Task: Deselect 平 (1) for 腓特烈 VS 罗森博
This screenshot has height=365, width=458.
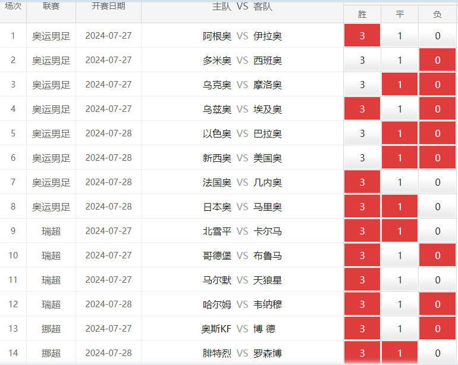Action: pos(400,352)
